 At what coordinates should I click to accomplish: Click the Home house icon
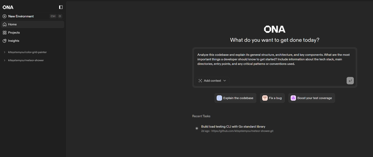(x=5, y=24)
